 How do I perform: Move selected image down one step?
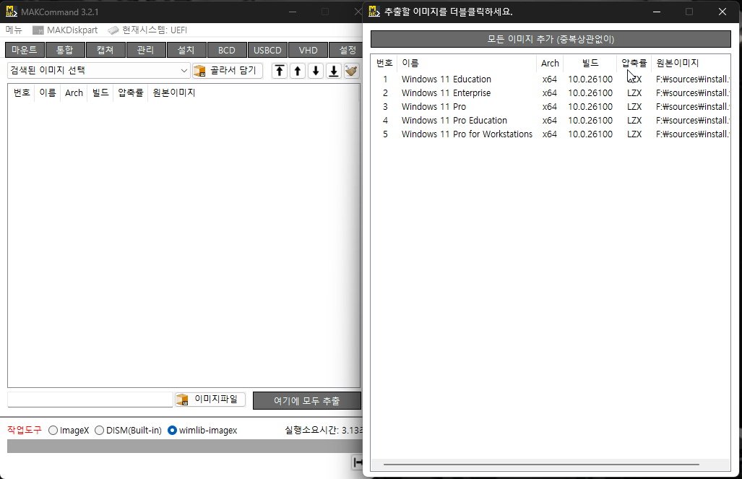tap(316, 71)
